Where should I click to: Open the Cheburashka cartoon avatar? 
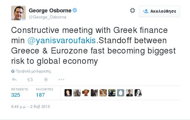tap(86, 93)
